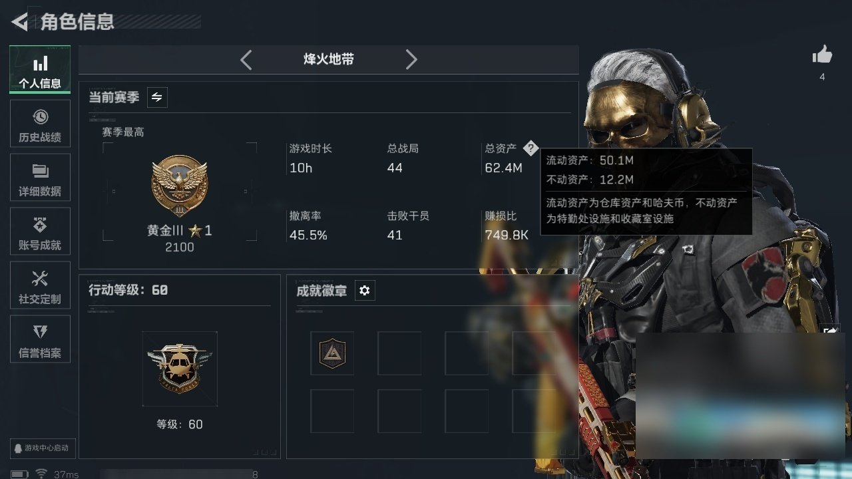Select the equipped triangle achievement badge
This screenshot has width=852, height=479.
[x=332, y=353]
